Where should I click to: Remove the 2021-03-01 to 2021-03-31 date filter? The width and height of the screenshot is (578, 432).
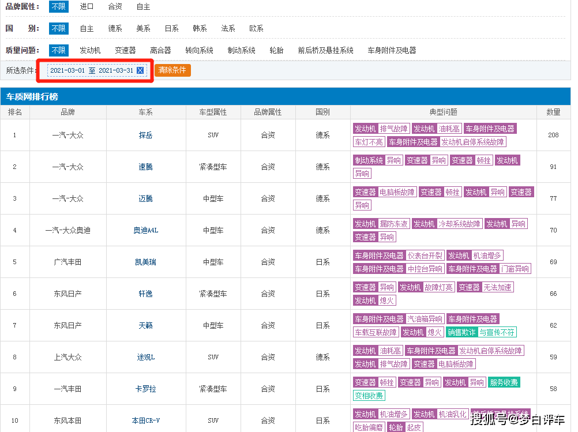(x=140, y=70)
